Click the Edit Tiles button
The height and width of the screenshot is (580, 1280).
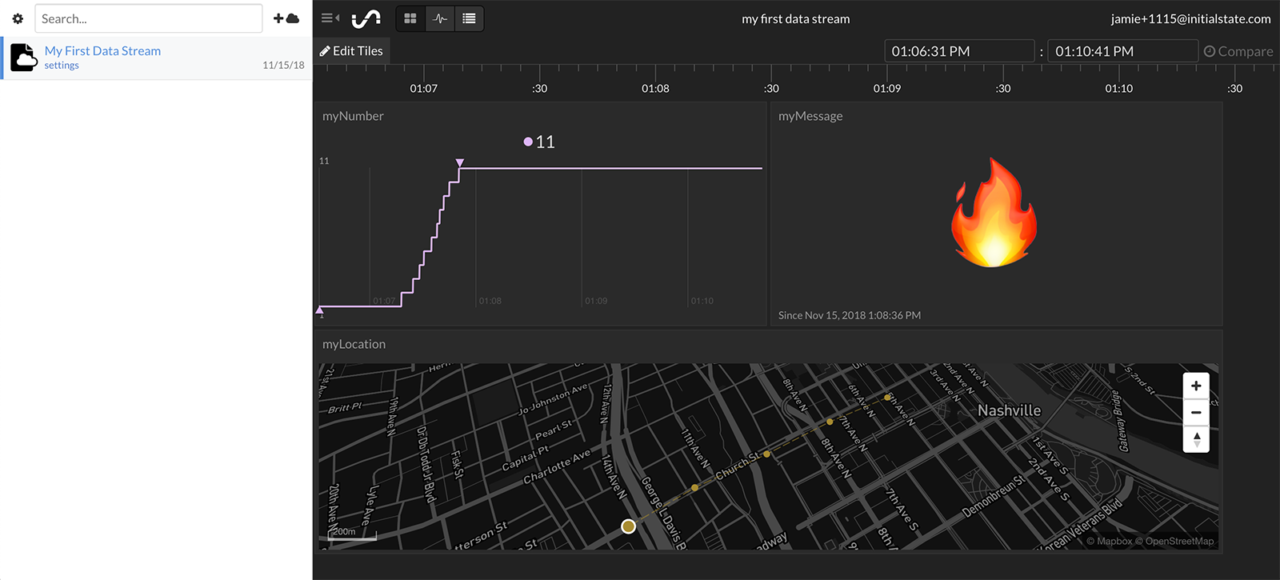(351, 51)
